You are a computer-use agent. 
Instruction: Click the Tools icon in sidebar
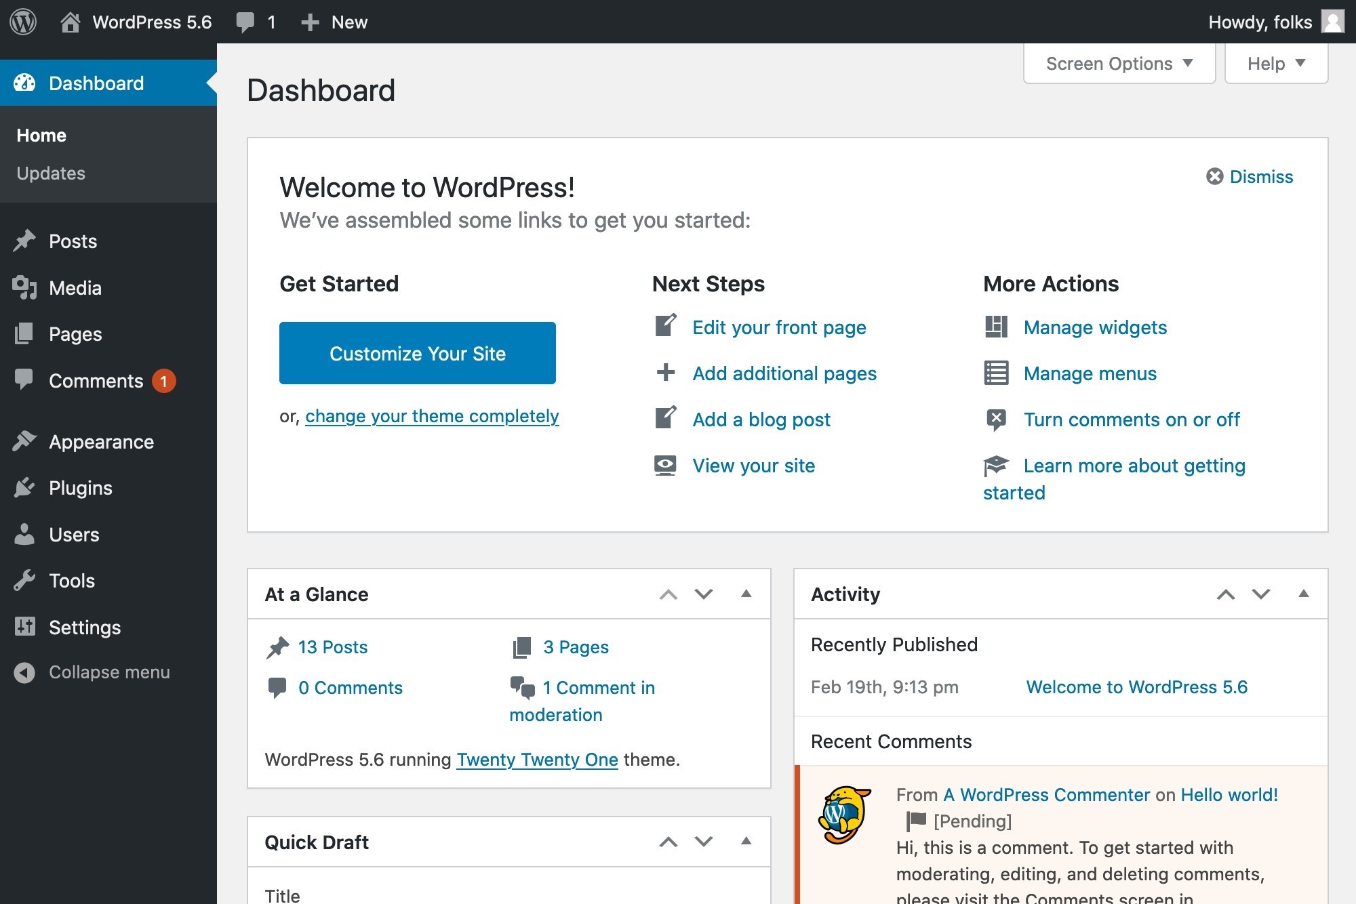point(25,580)
